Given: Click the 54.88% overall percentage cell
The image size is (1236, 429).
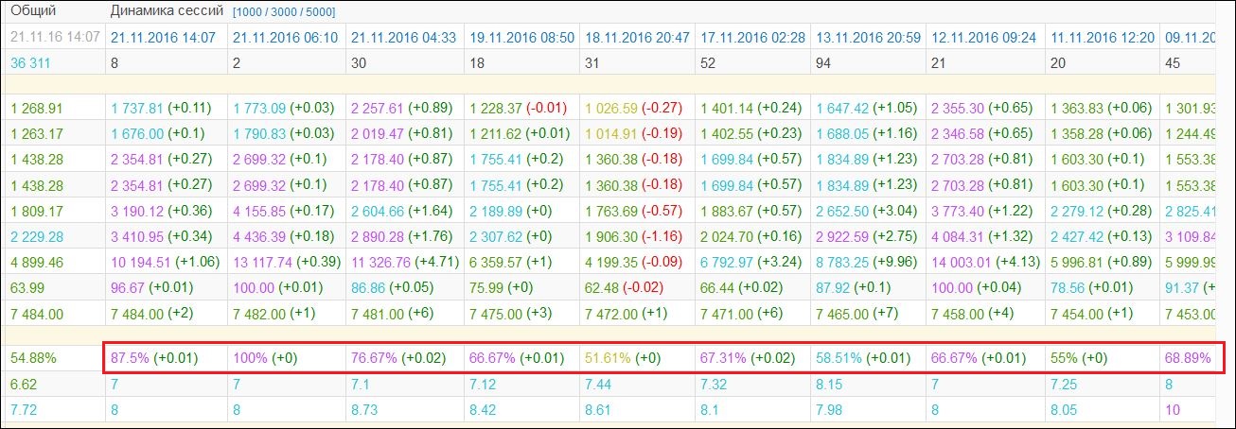Looking at the screenshot, I should pos(33,359).
